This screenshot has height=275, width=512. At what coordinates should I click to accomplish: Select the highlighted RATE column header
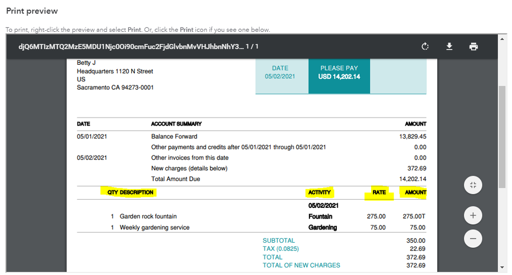click(379, 192)
